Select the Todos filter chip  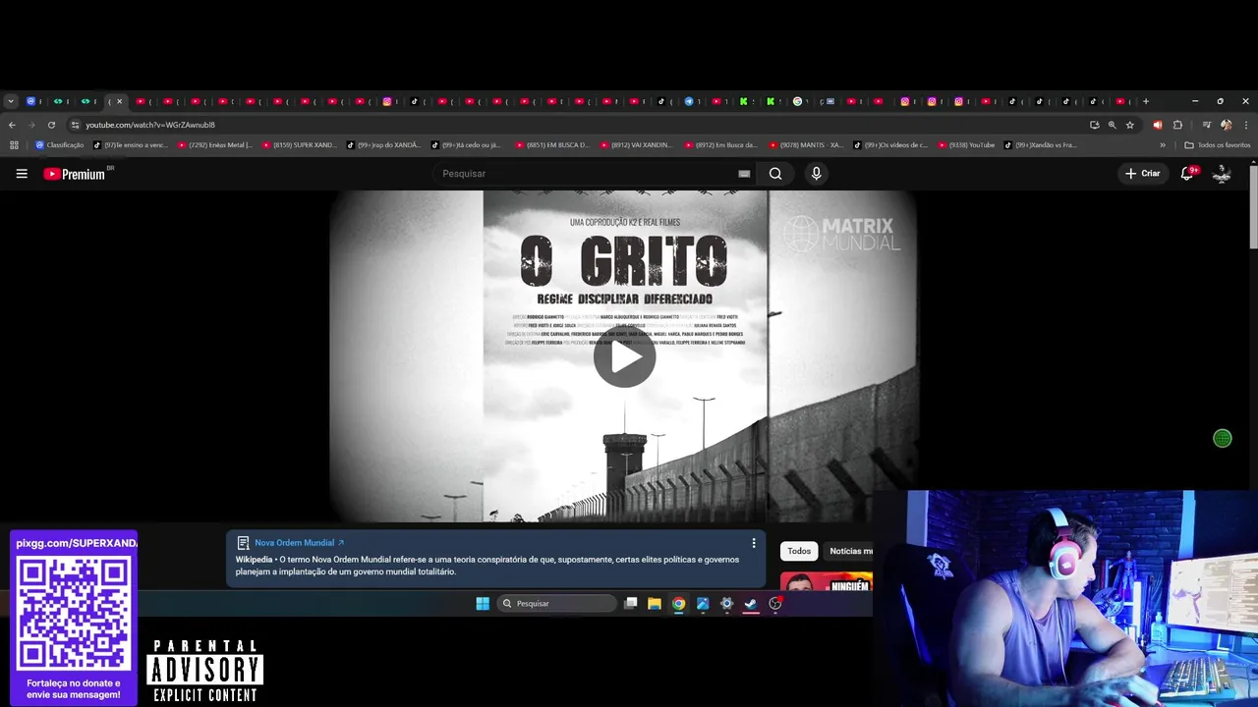(799, 551)
